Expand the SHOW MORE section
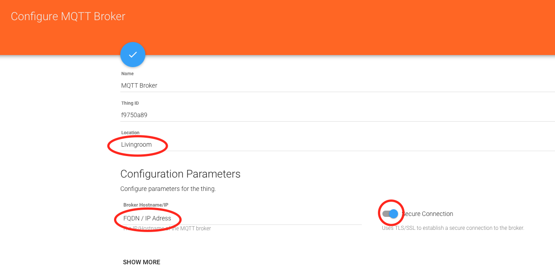 tap(141, 262)
